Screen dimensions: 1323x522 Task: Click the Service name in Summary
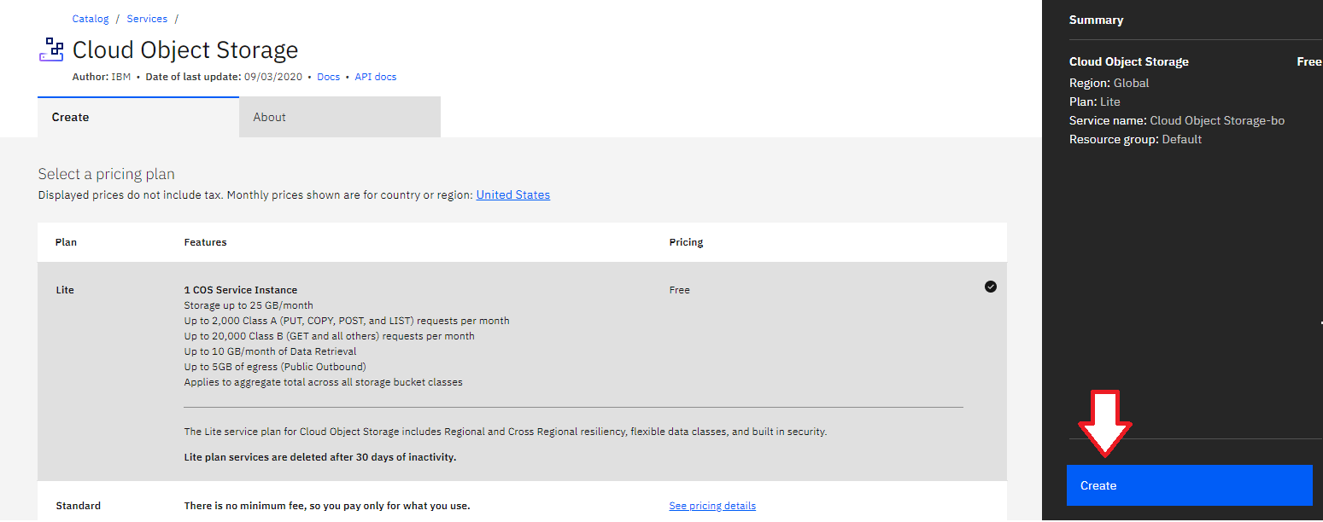(x=1176, y=120)
